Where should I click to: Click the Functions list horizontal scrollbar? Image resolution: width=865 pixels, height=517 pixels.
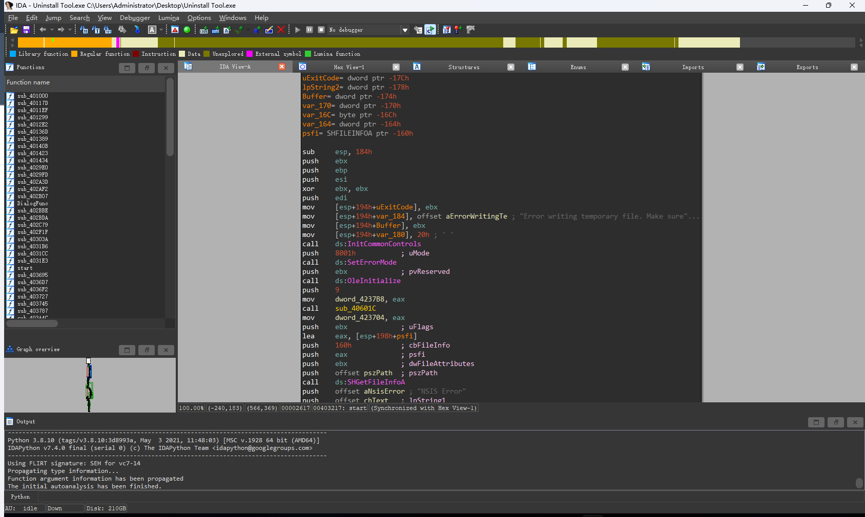click(32, 324)
